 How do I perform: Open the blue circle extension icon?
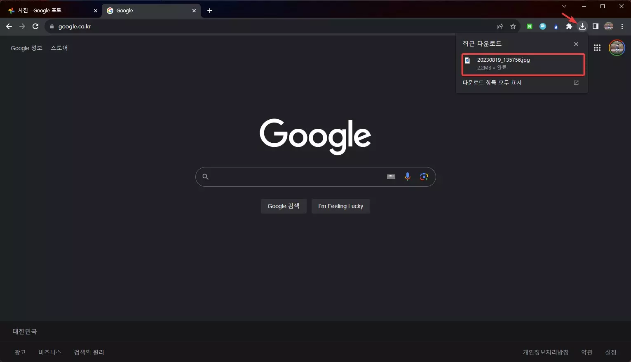[x=543, y=26]
